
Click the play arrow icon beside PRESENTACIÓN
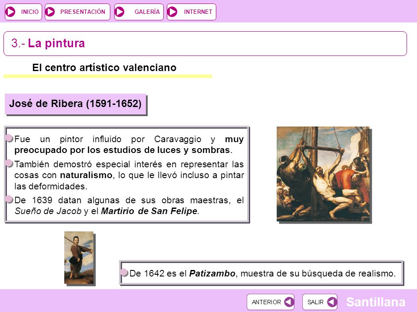[50, 12]
